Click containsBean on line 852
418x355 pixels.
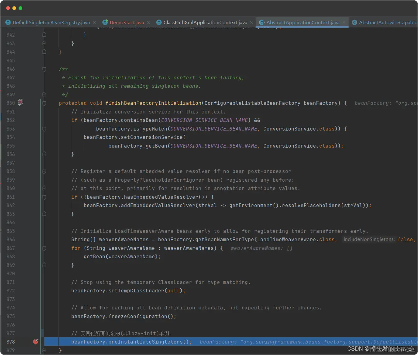pos(139,120)
